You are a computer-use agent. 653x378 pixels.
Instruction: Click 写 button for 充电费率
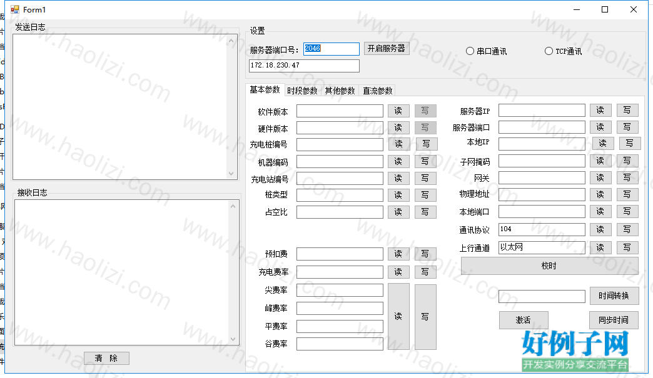(x=425, y=272)
